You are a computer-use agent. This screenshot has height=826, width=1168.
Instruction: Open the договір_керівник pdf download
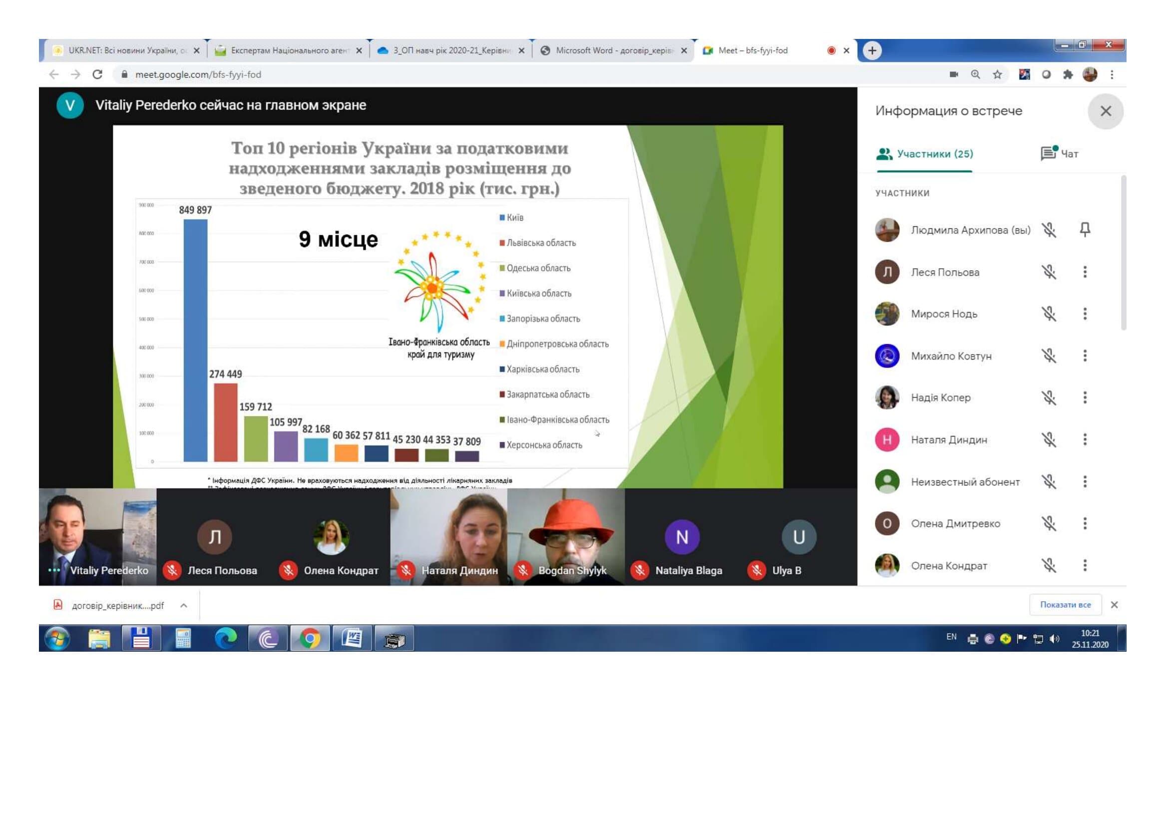[117, 605]
